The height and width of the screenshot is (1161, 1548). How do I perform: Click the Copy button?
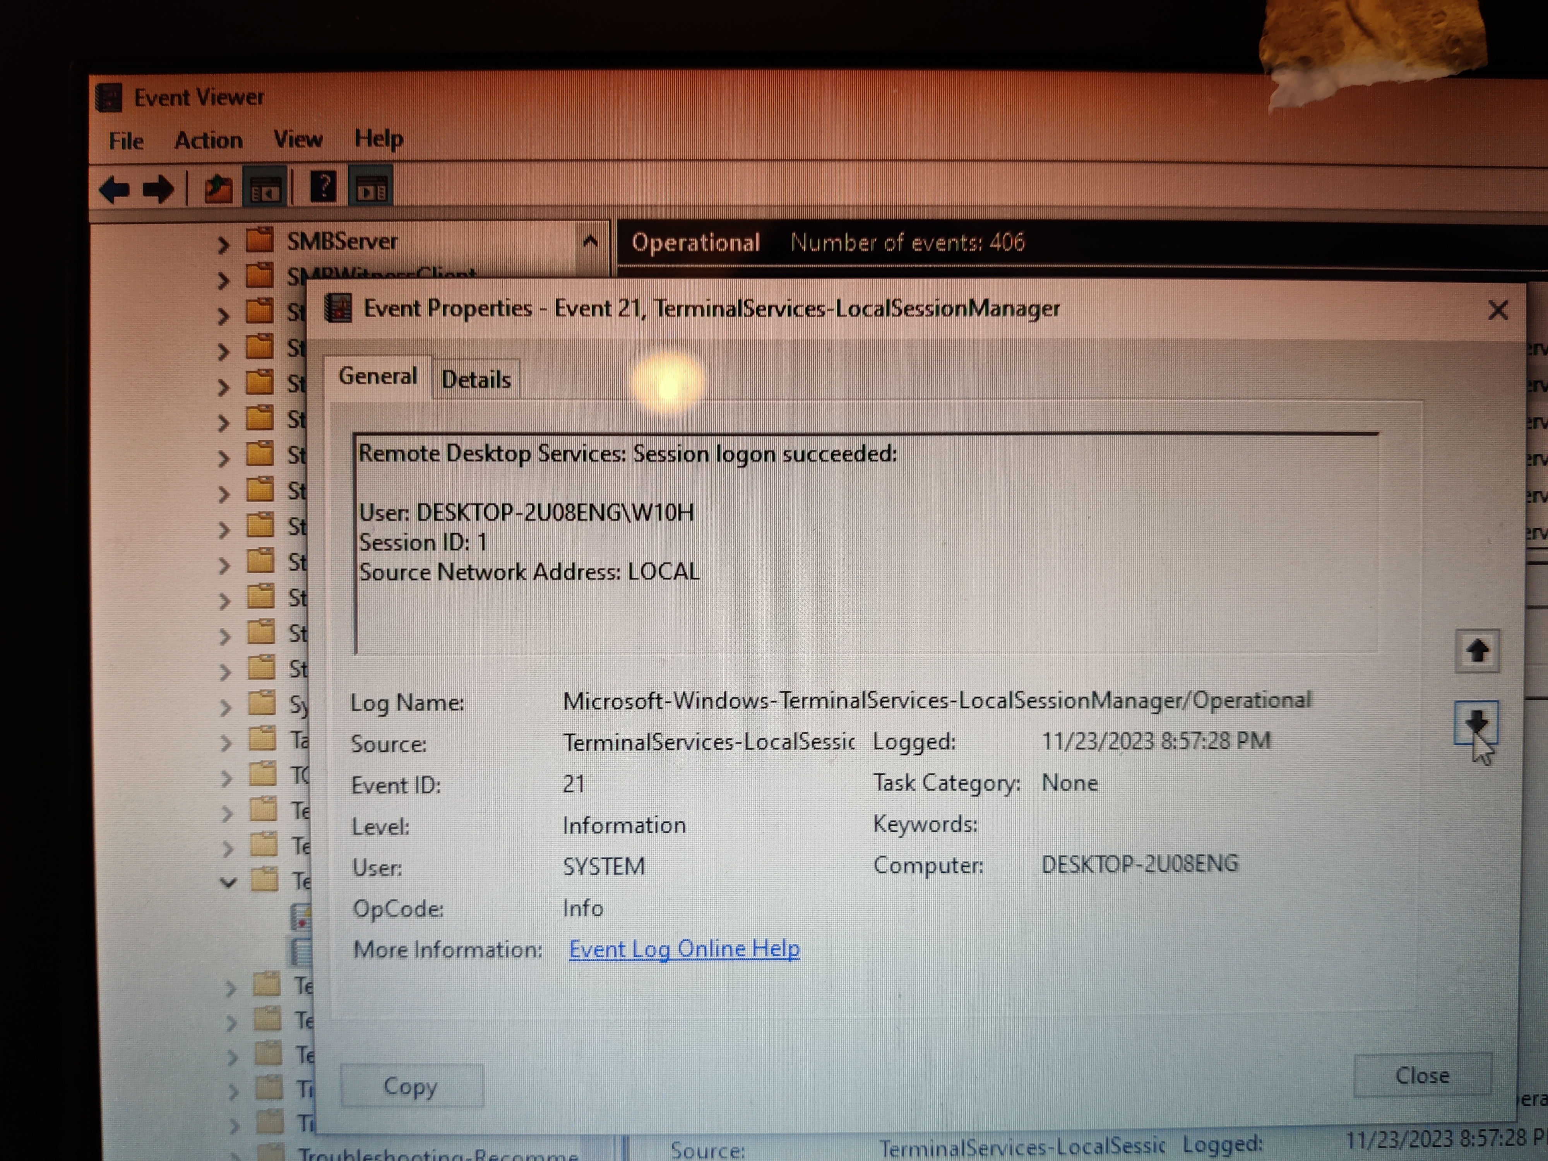(x=411, y=1086)
